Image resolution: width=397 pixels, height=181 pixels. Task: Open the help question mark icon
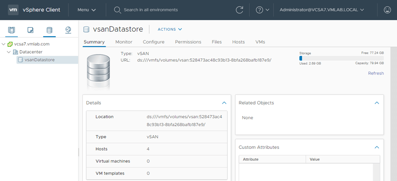[259, 10]
